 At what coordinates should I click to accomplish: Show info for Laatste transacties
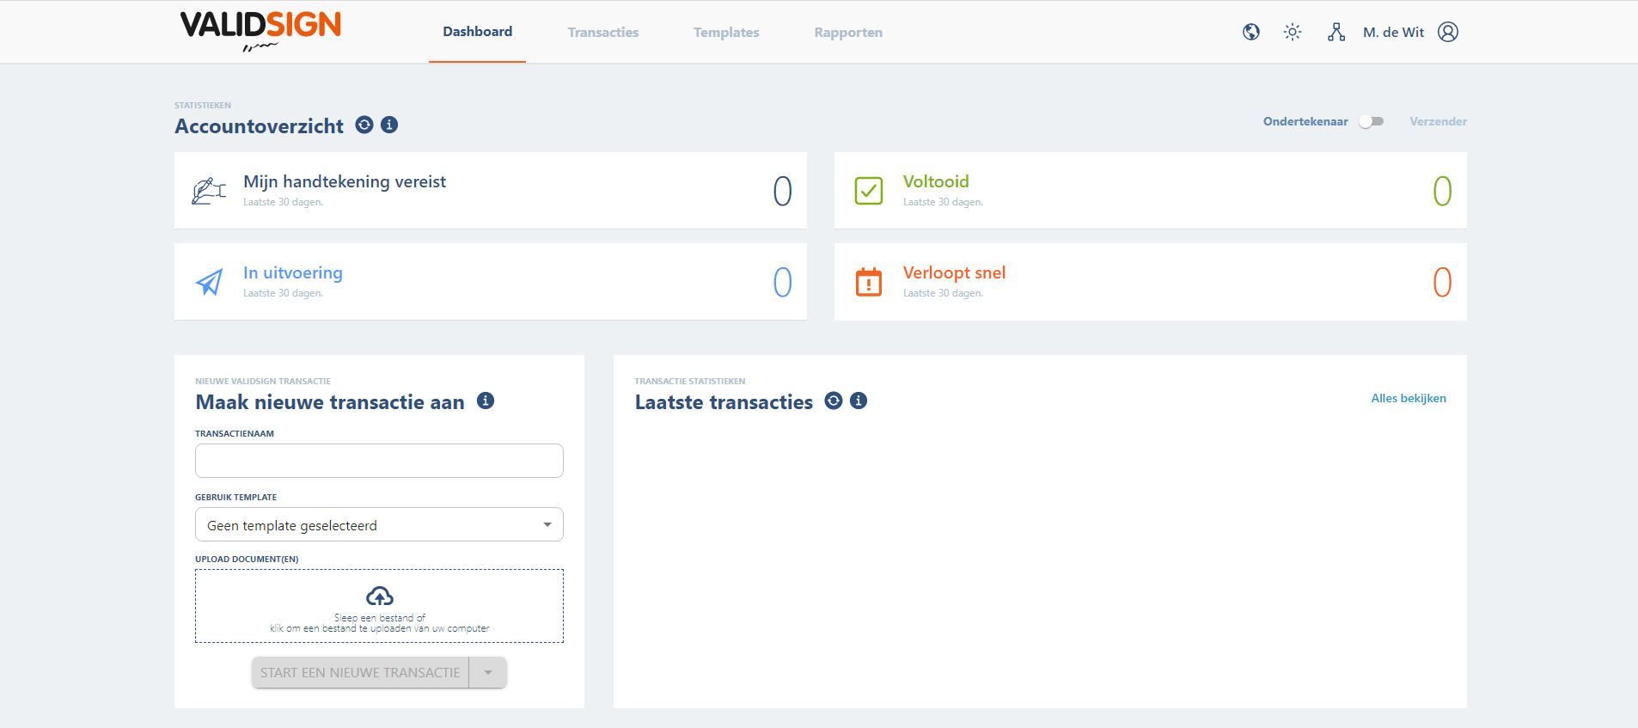coord(859,401)
